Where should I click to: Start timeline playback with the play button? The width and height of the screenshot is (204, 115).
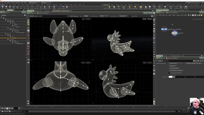pos(10,108)
